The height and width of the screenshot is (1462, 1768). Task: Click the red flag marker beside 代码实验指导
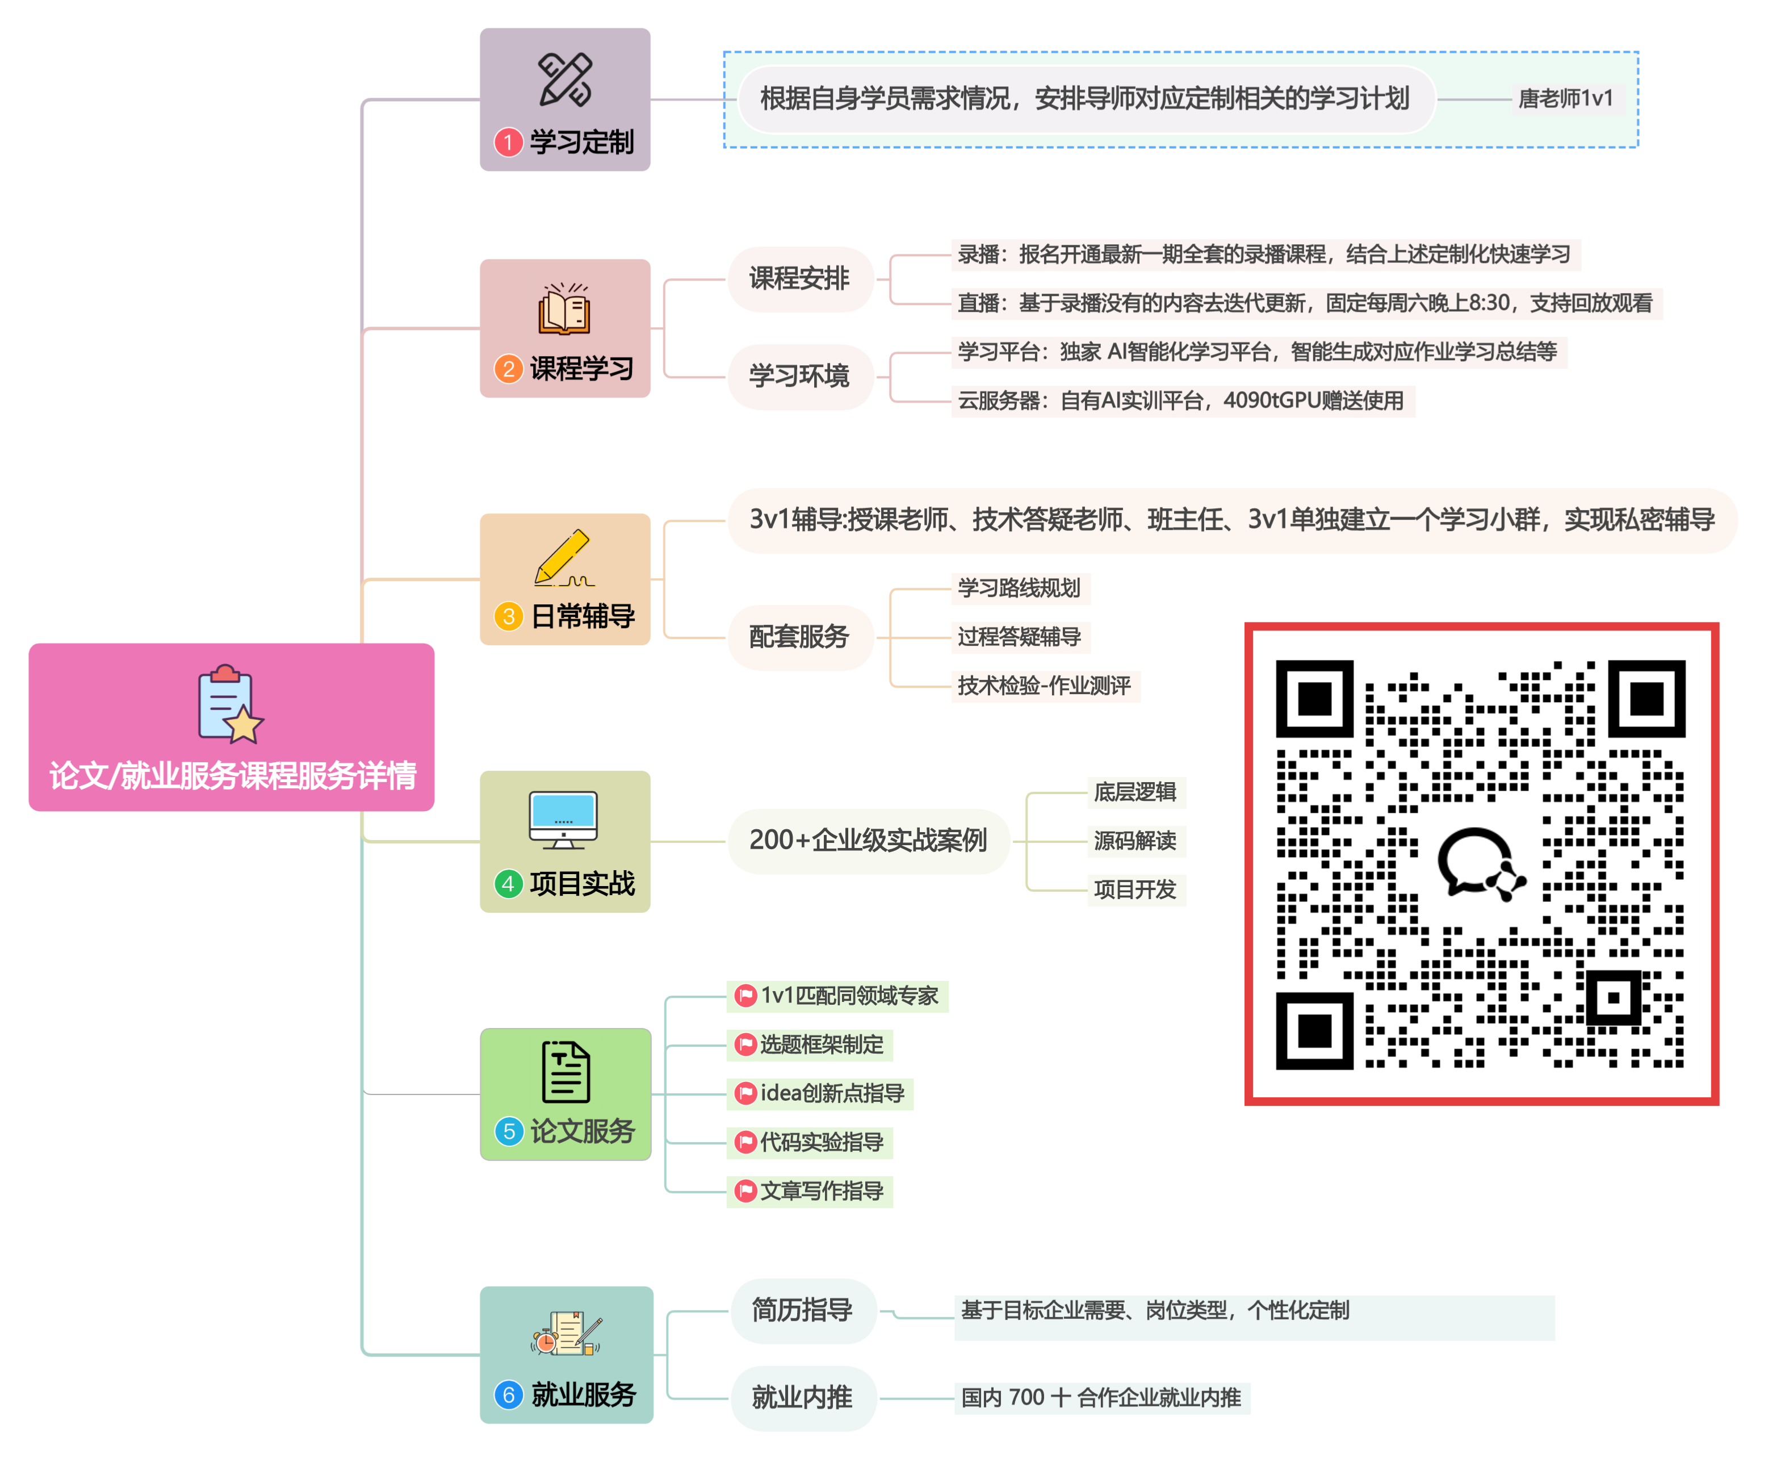coord(745,1142)
